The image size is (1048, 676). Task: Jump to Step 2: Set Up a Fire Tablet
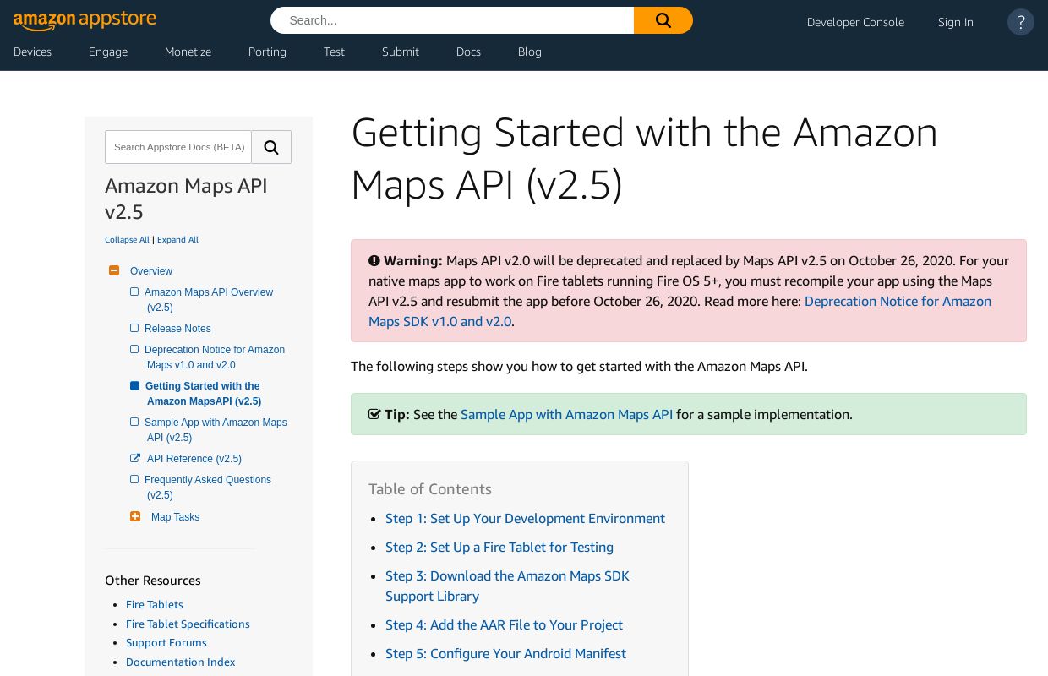[x=499, y=547]
